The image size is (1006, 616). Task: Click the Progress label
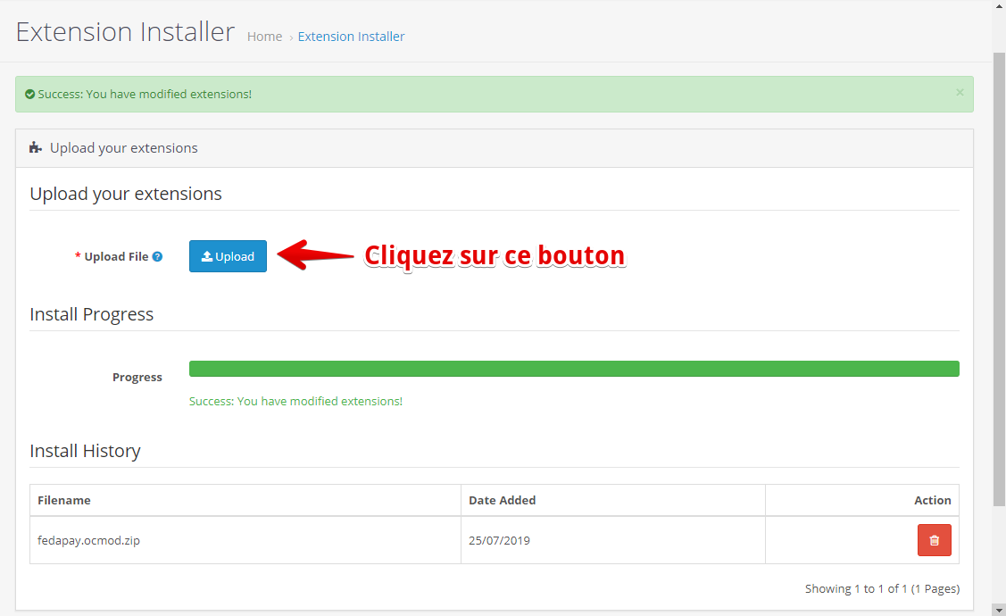coord(137,378)
